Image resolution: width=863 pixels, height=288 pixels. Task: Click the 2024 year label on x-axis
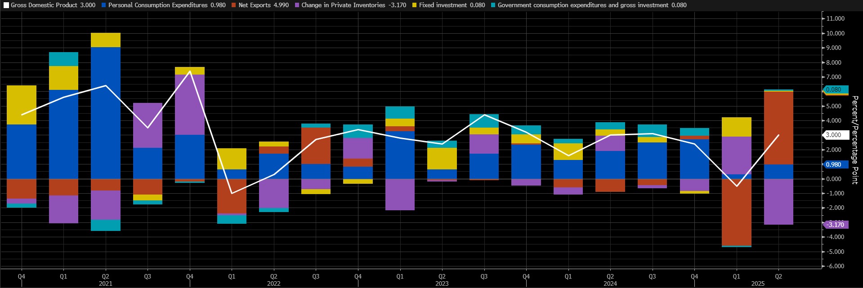(610, 284)
